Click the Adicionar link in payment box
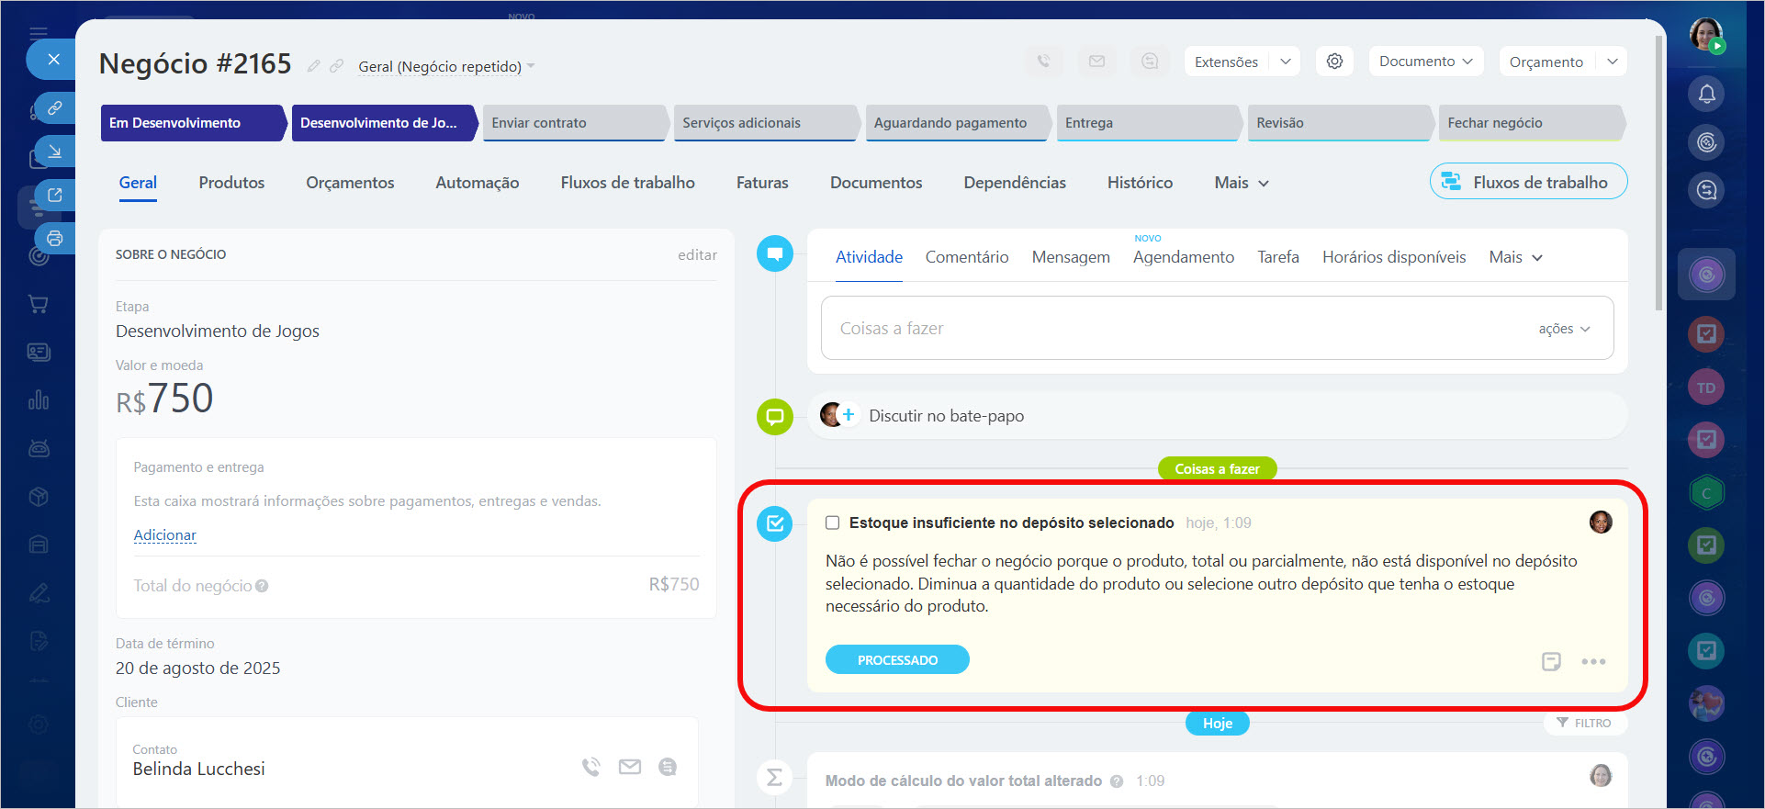1765x809 pixels. [x=165, y=535]
